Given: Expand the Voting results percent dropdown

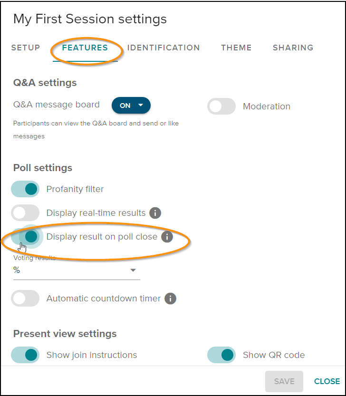Looking at the screenshot, I should (x=77, y=270).
